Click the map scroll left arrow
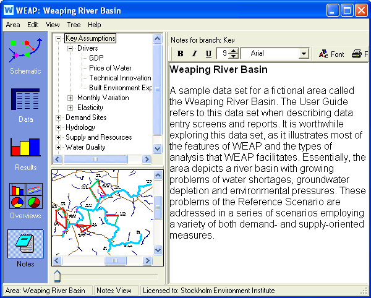This screenshot has width=371, height=298. [56, 261]
